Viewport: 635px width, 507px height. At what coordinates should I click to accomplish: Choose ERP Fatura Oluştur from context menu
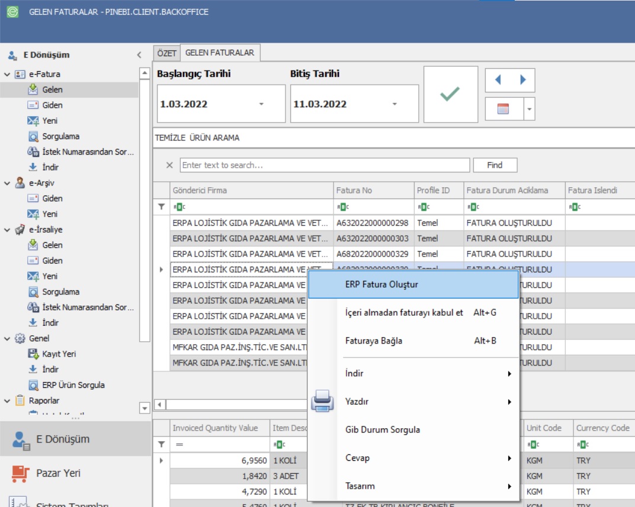pyautogui.click(x=381, y=284)
